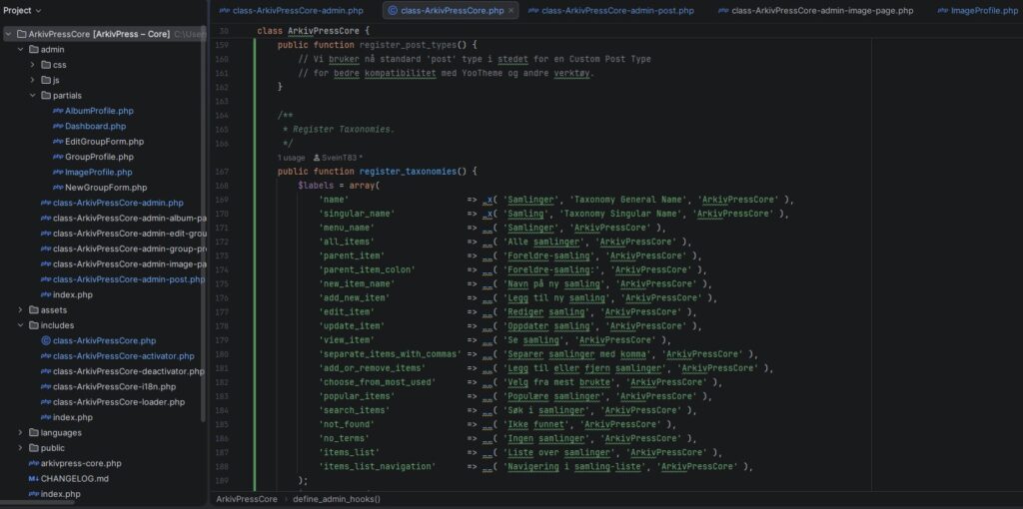Screen dimensions: 1023x509
Task: Expand the css folder
Action: click(x=33, y=65)
